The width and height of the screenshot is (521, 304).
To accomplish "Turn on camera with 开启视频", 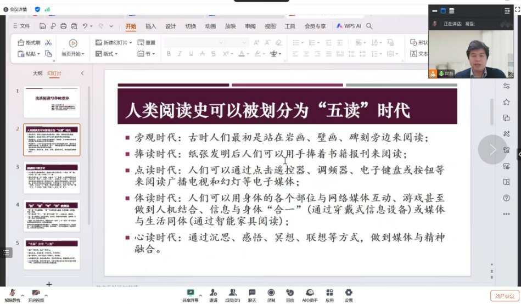I will 36,293.
